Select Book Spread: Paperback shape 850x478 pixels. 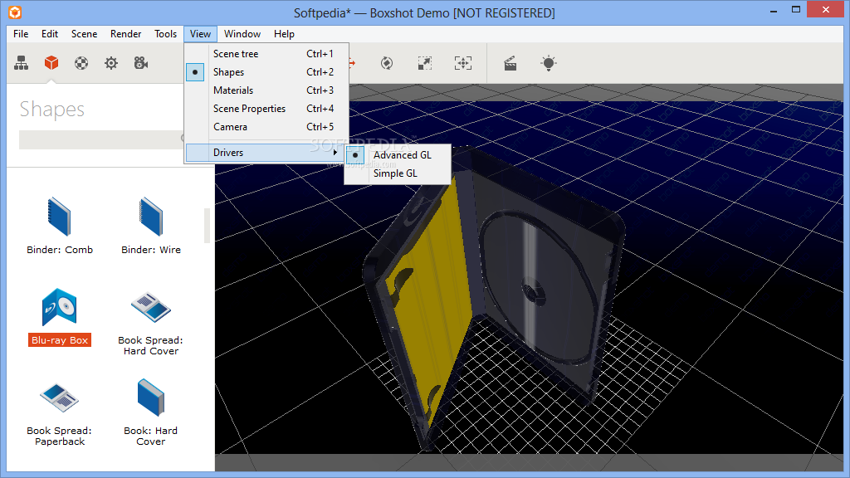point(59,414)
